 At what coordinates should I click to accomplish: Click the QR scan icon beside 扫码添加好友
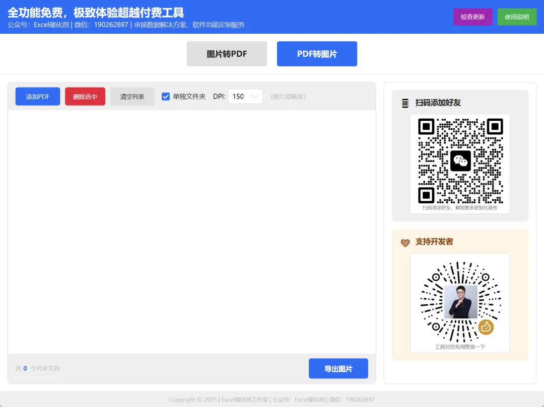405,103
